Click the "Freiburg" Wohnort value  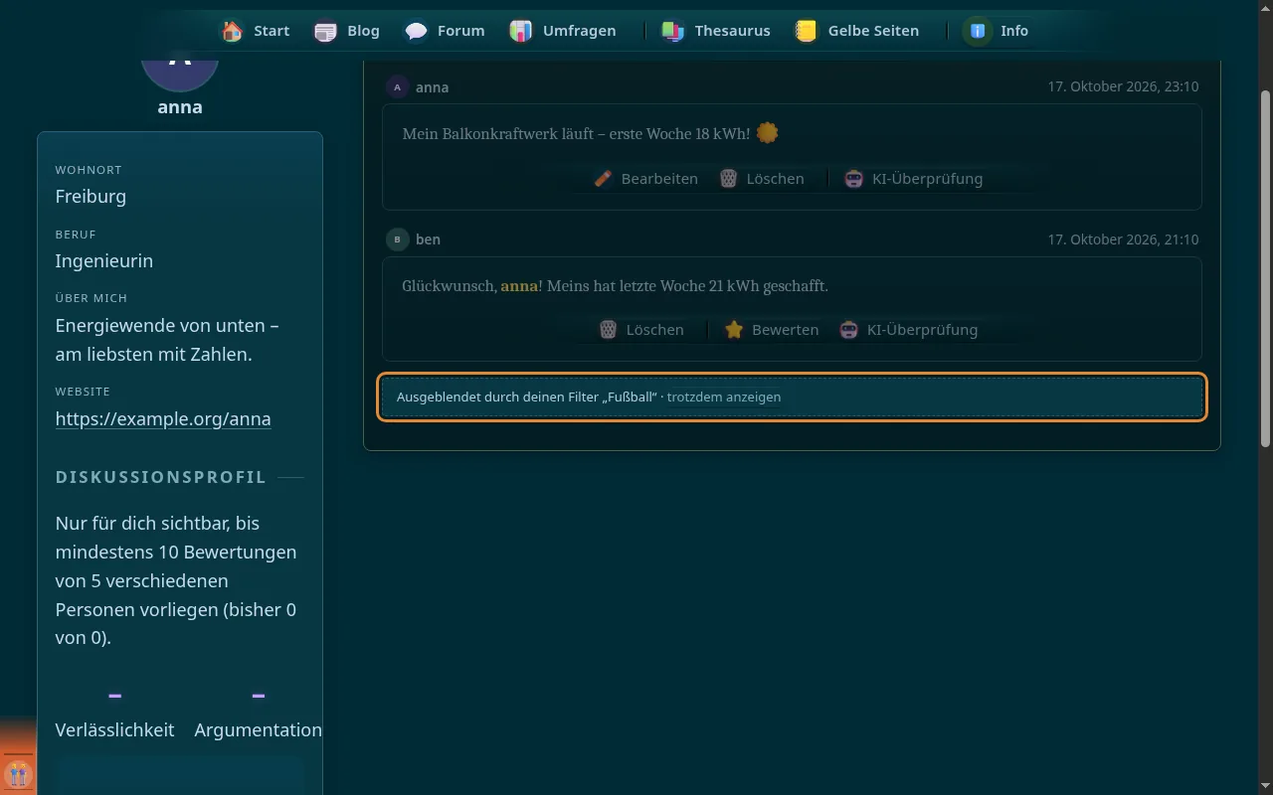coord(91,197)
